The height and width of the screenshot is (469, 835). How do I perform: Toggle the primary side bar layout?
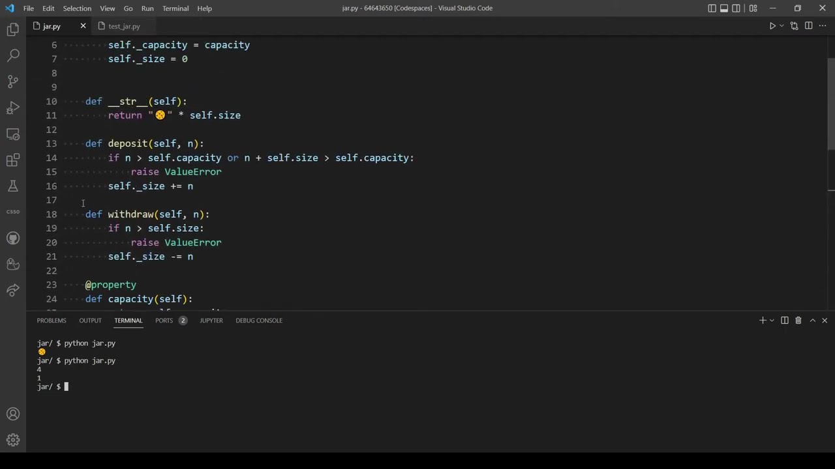point(712,8)
